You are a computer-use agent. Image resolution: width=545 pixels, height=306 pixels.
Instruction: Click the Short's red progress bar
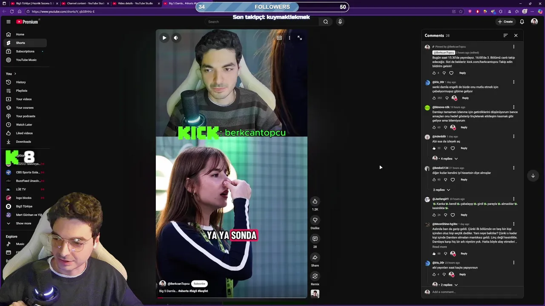(x=231, y=297)
